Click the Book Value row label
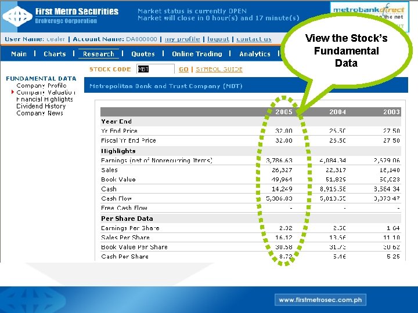The width and height of the screenshot is (418, 313). pyautogui.click(x=118, y=179)
